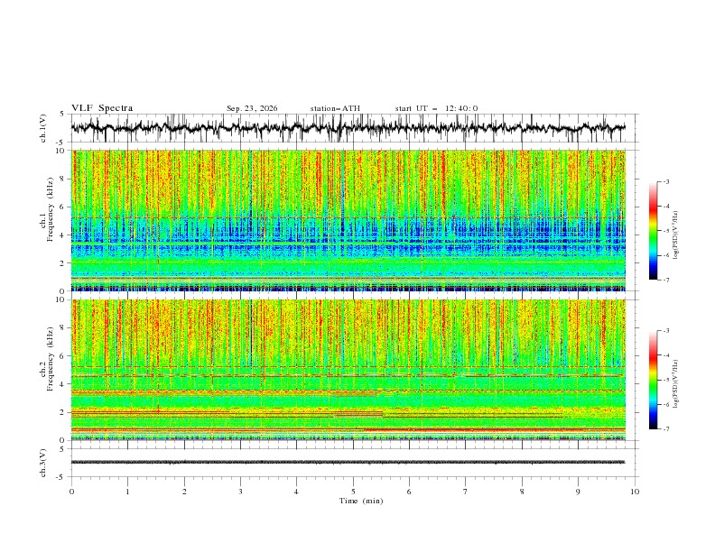The height and width of the screenshot is (552, 715).
Task: Click the -7 label on lower color scale
Action: (x=665, y=429)
